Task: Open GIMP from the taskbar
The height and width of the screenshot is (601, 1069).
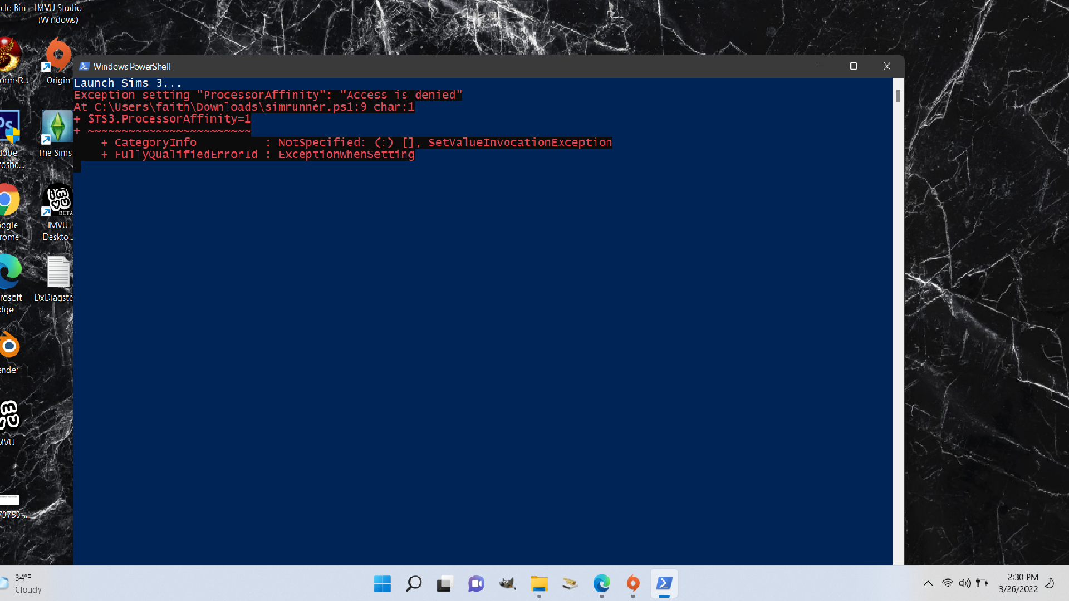Action: click(x=507, y=583)
